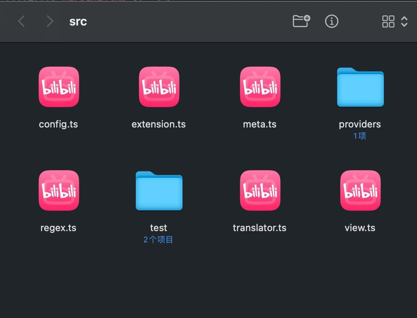
Task: Select the extension.ts file icon
Action: pos(159,87)
